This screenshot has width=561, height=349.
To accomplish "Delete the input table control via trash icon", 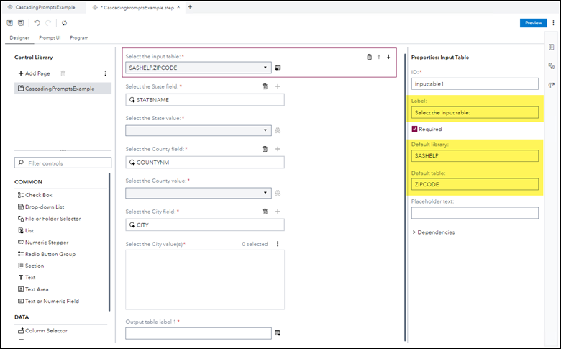I will pyautogui.click(x=369, y=57).
